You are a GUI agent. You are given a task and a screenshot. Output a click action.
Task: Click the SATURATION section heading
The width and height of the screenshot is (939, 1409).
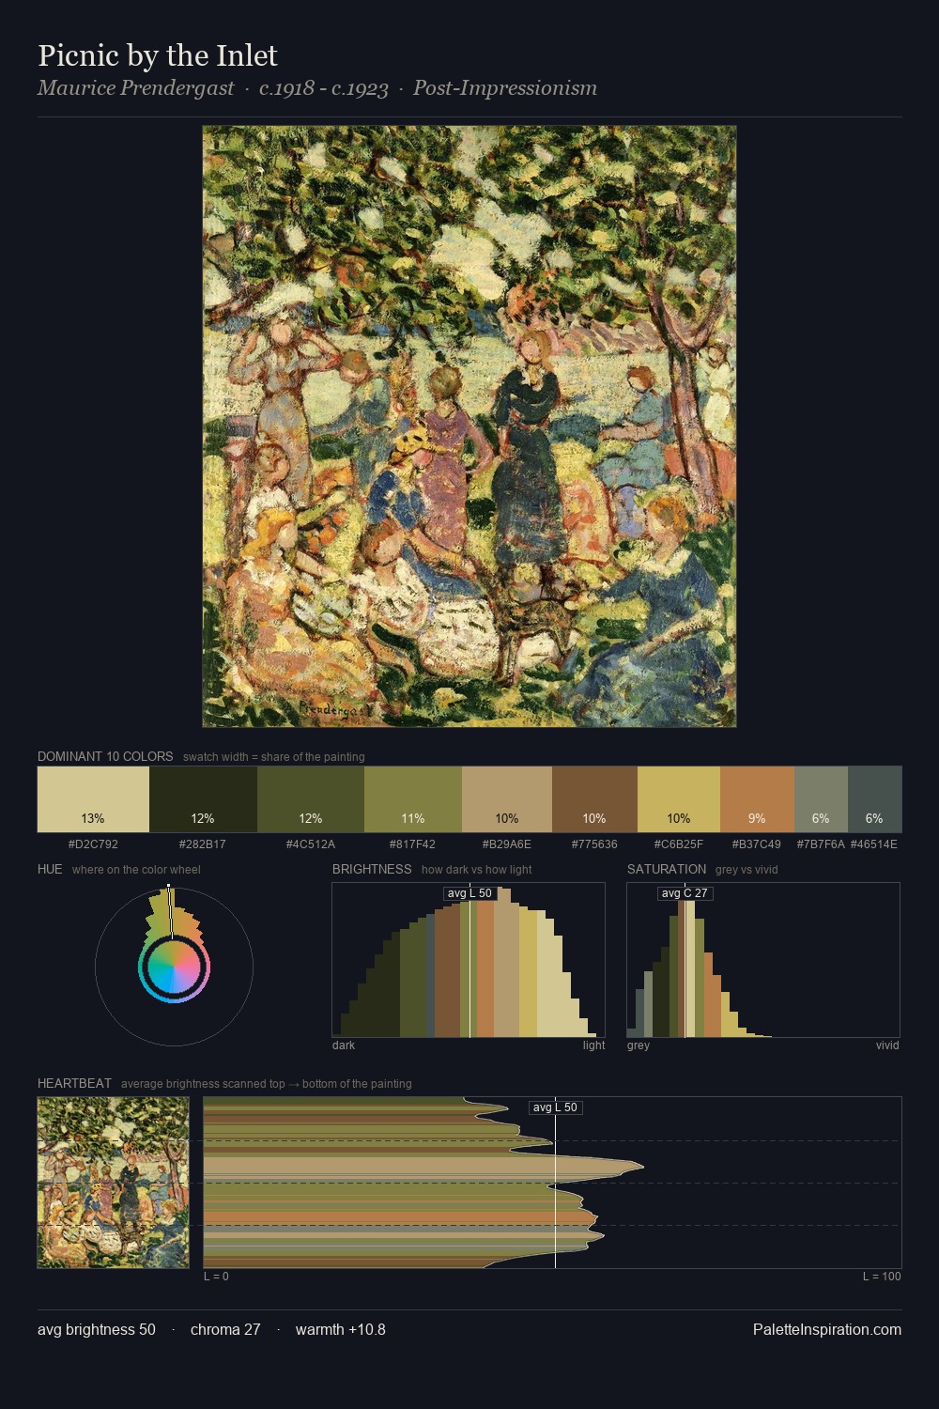coord(667,869)
